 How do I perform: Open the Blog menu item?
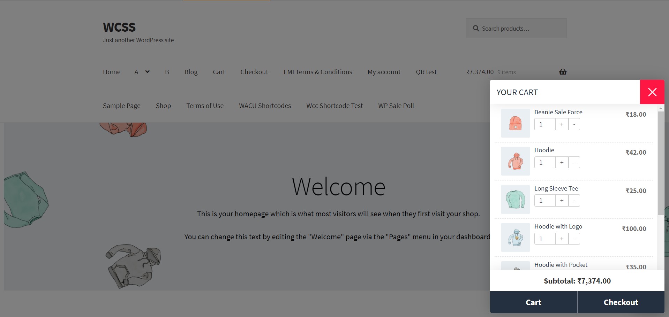(x=191, y=72)
